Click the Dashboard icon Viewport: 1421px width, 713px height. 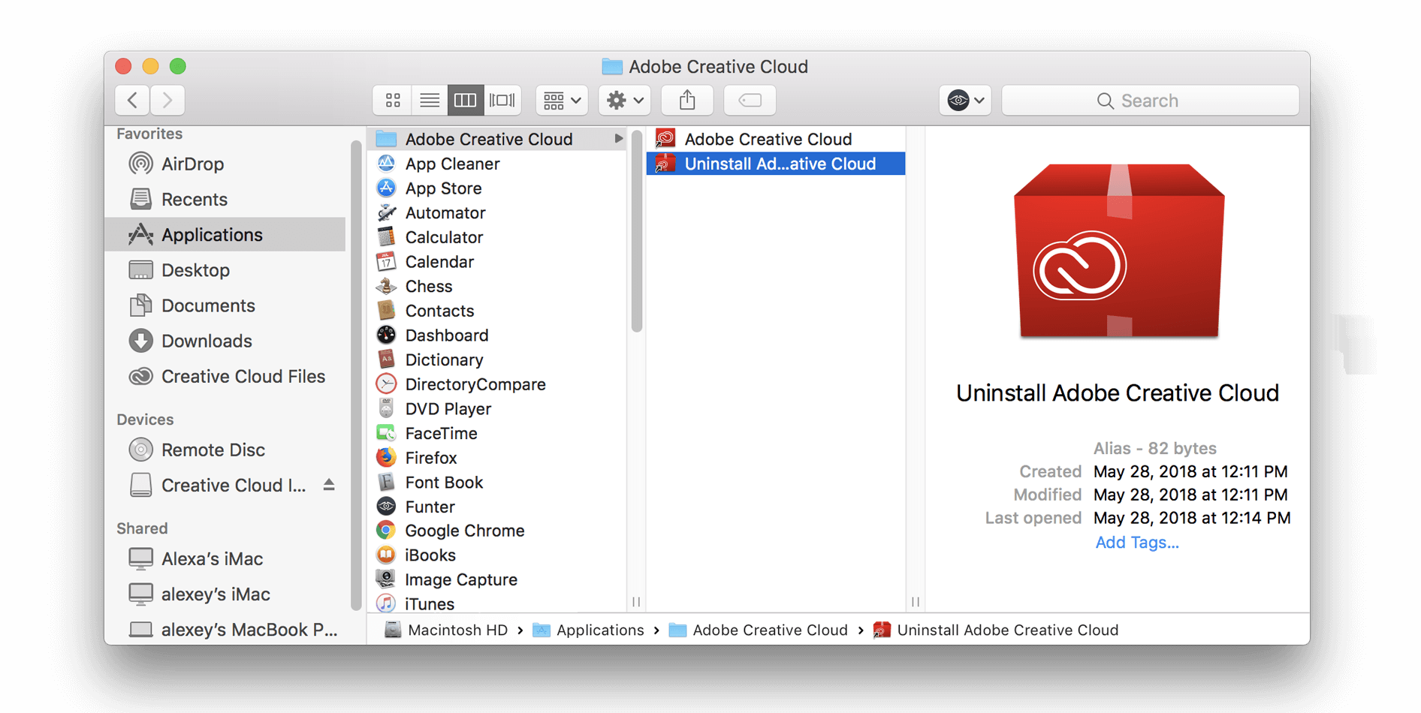coord(386,335)
